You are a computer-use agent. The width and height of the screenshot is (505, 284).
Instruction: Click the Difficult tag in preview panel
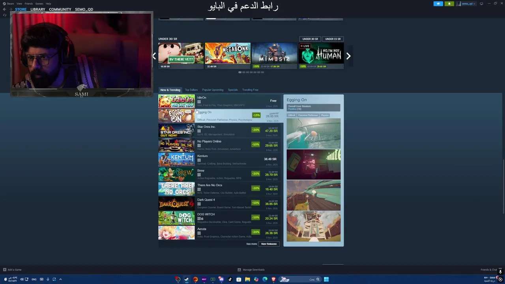pos(292,115)
